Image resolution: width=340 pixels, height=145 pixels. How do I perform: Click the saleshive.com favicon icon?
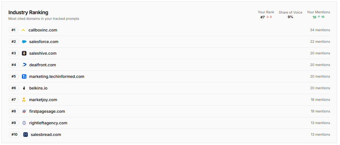(24, 53)
